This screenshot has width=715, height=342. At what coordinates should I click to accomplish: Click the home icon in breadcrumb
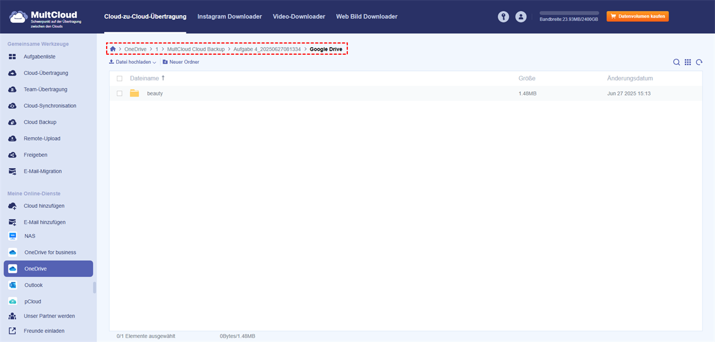(113, 49)
